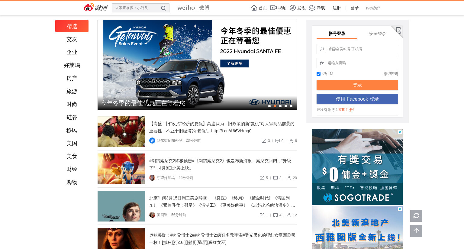Select 时尚 category in sidebar

coord(72,104)
